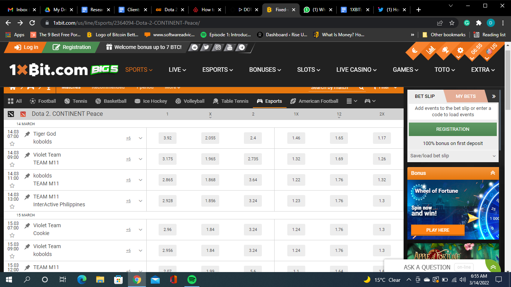Mark the Violet Team vs Cookie match as favorite
Image resolution: width=511 pixels, height=287 pixels.
pos(12,234)
